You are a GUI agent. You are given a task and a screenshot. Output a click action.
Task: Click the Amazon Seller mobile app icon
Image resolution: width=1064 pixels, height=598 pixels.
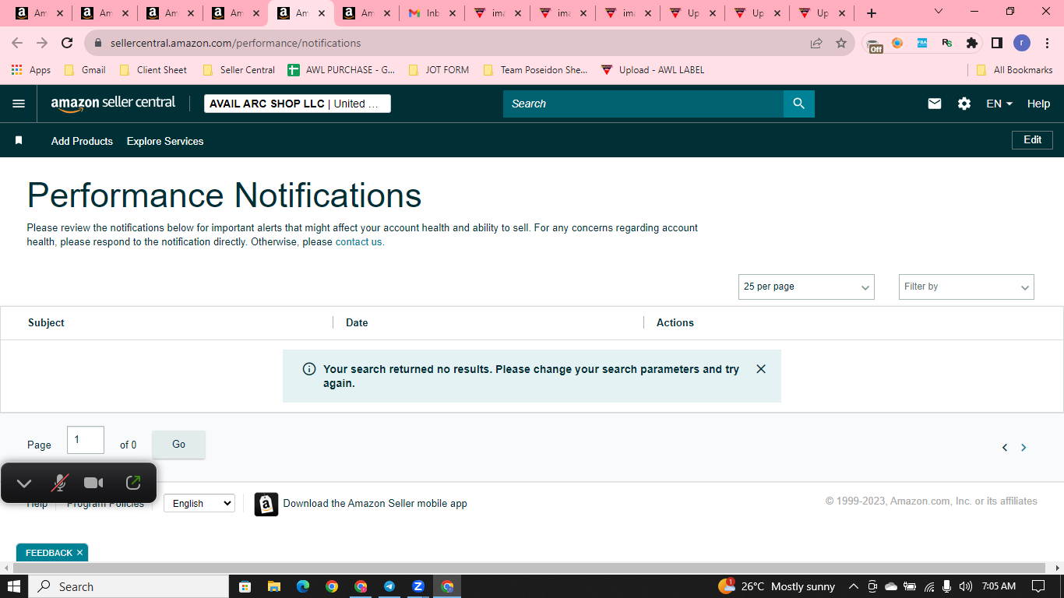266,504
